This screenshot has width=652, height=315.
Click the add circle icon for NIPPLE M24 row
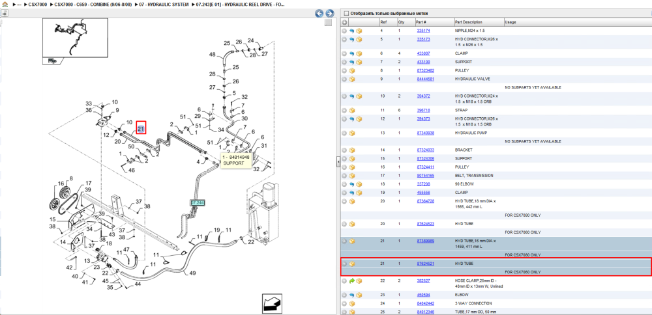click(344, 31)
